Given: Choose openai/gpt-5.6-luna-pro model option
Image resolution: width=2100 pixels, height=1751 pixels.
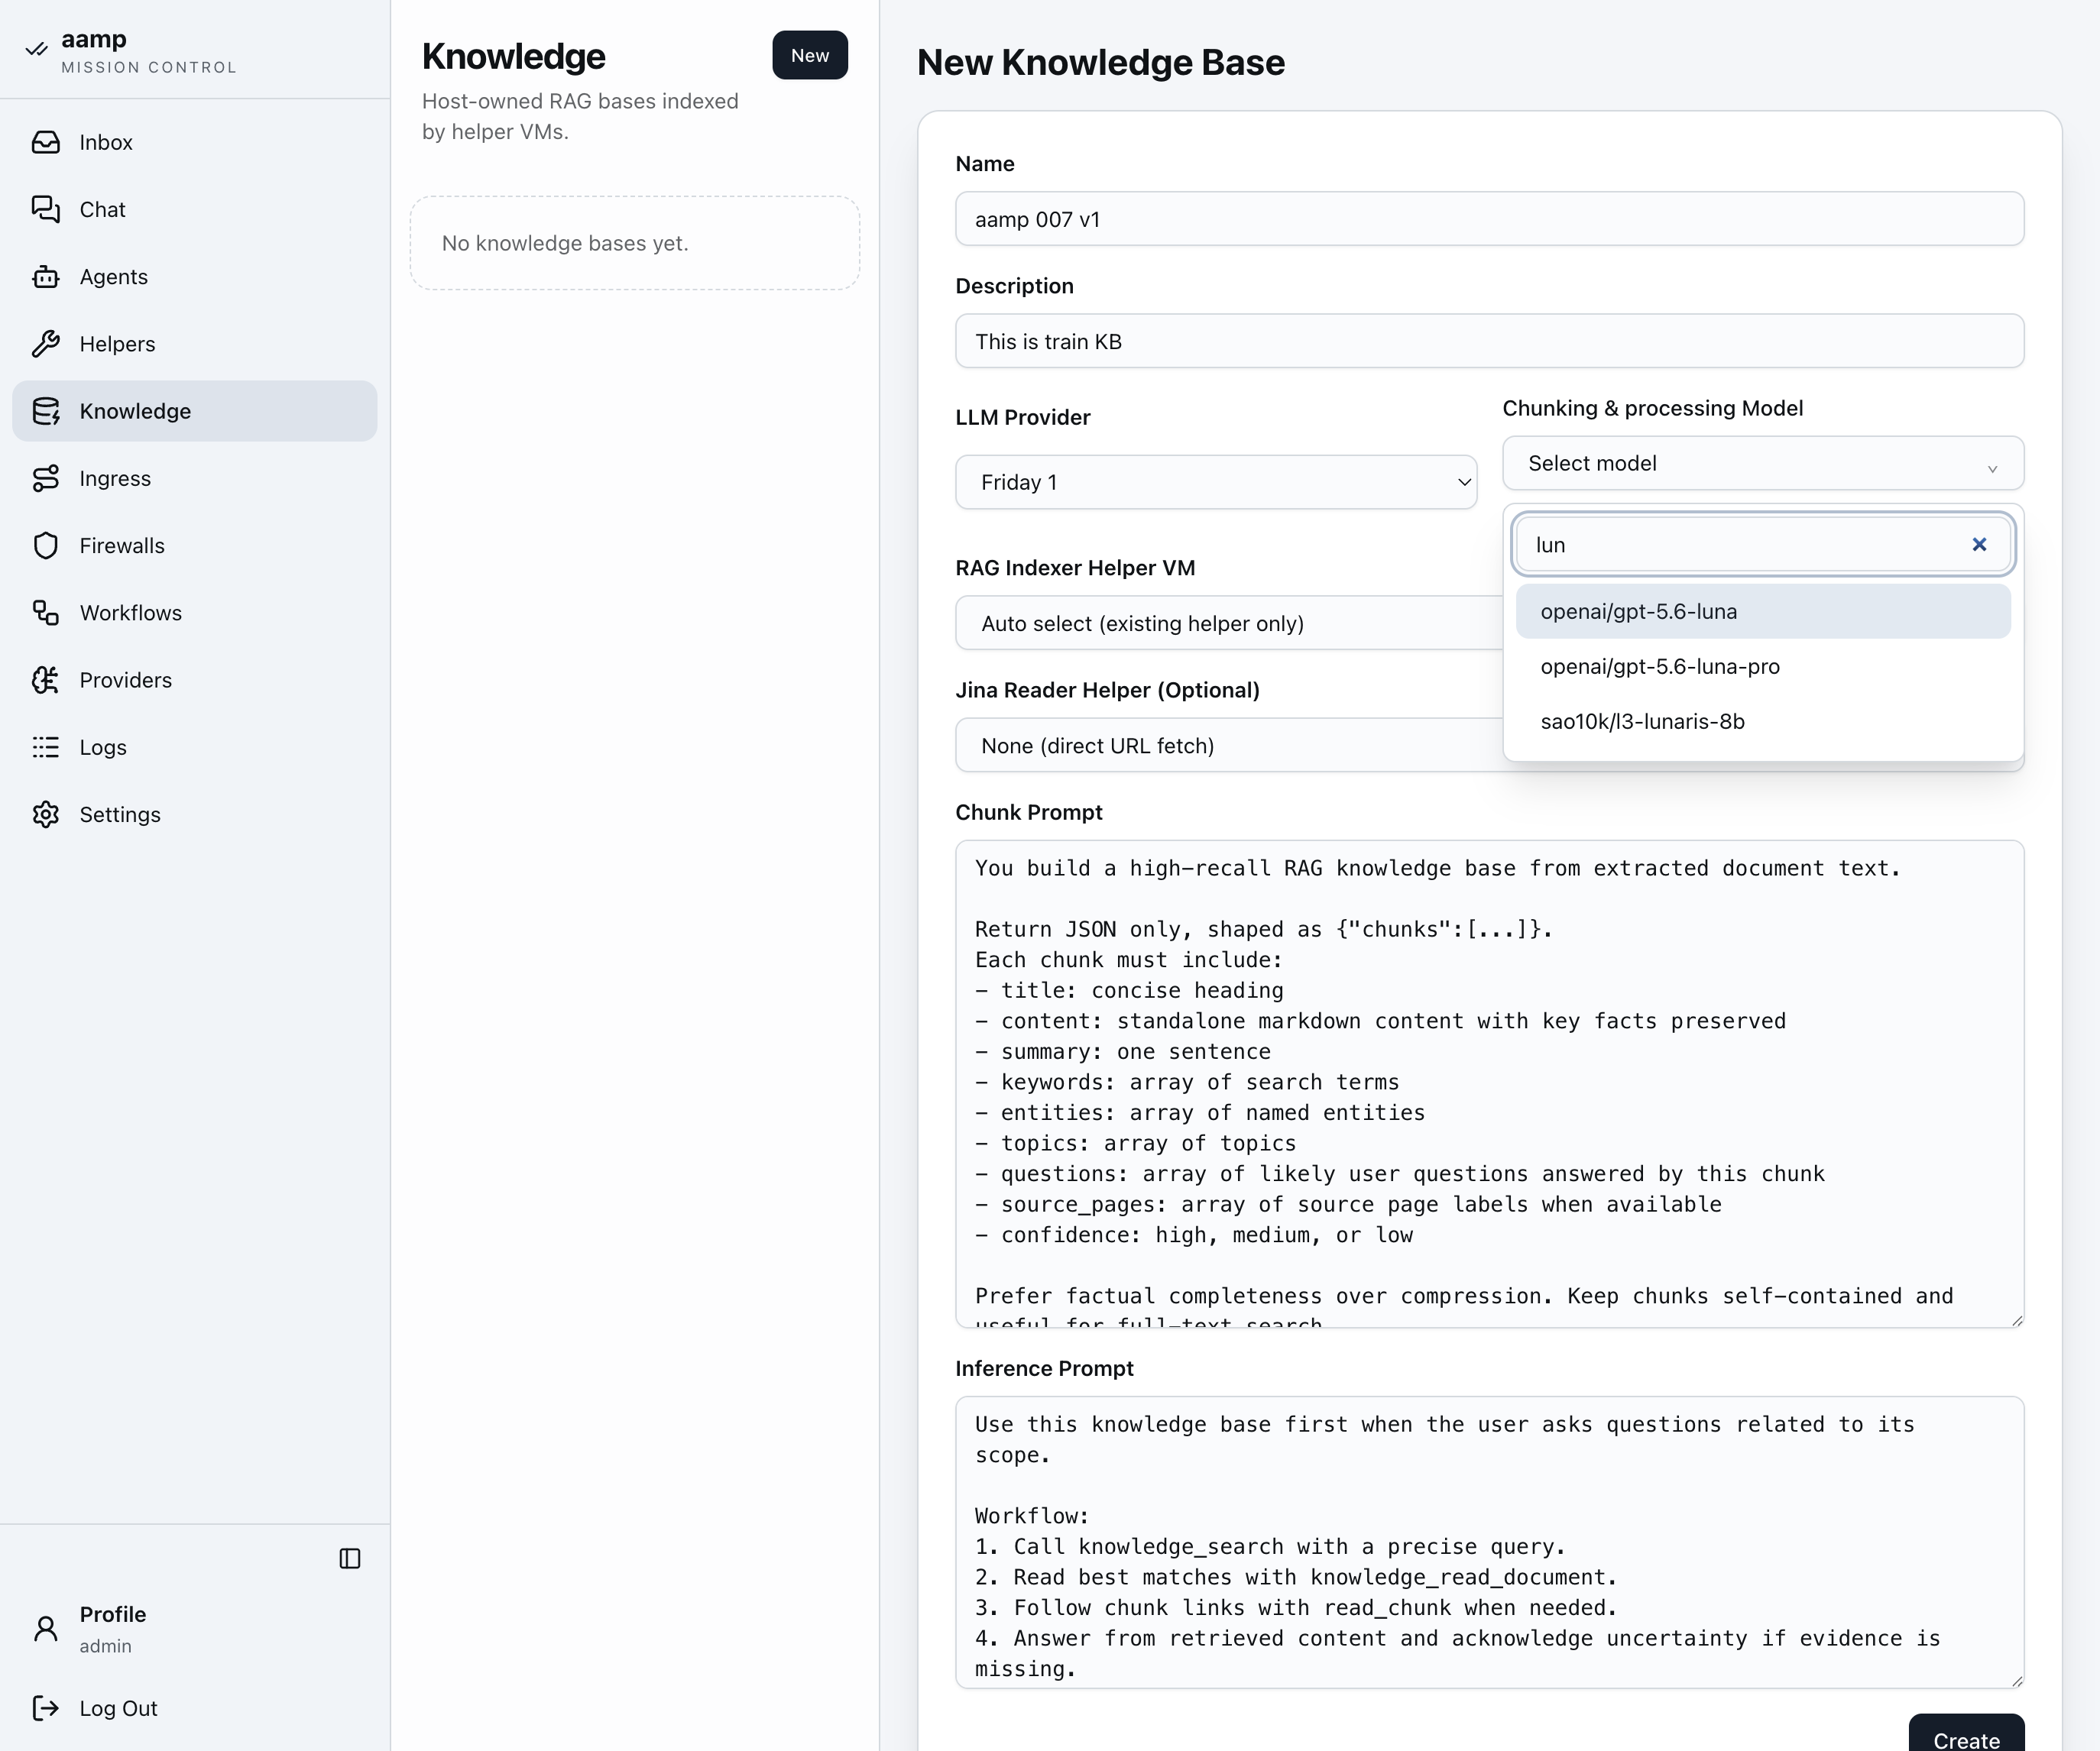Looking at the screenshot, I should (1763, 665).
